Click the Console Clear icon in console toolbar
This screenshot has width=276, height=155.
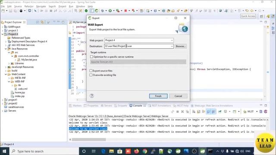[x=194, y=112]
